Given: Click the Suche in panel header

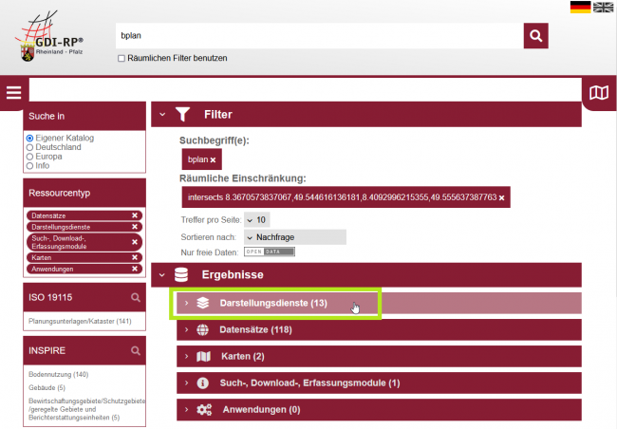Looking at the screenshot, I should pyautogui.click(x=84, y=116).
